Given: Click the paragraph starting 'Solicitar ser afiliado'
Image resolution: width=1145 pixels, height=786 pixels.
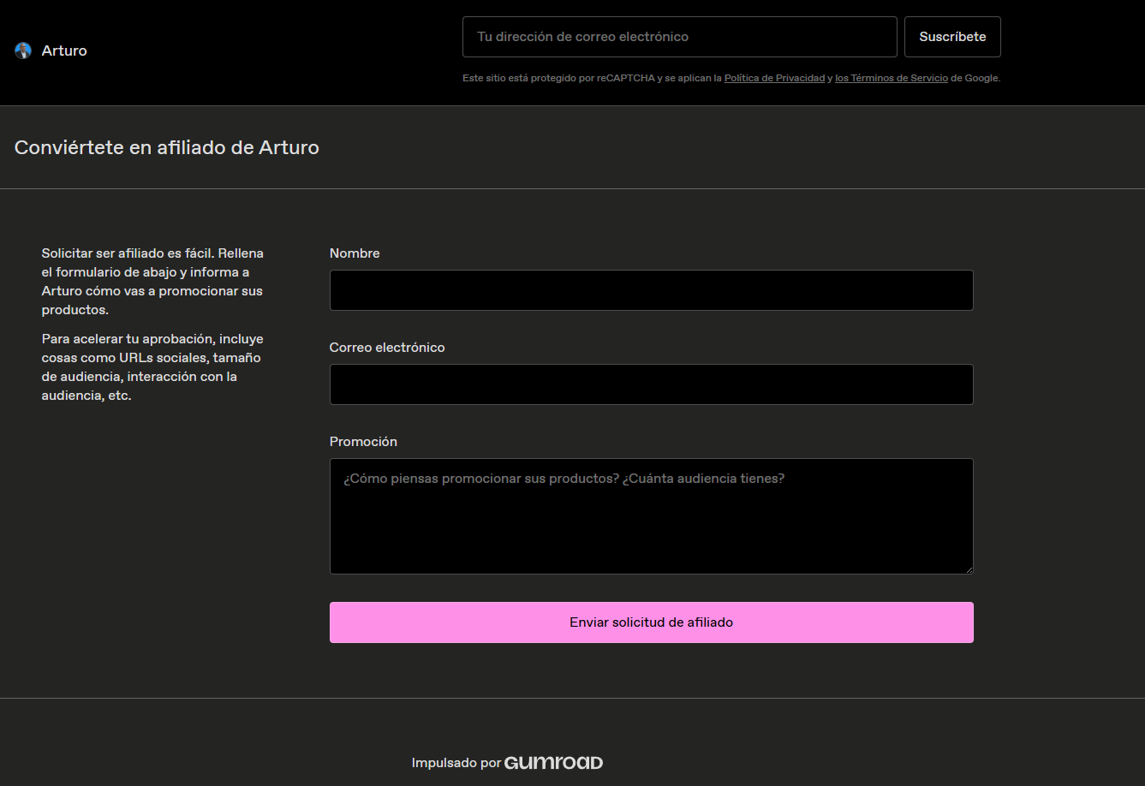Looking at the screenshot, I should click(153, 282).
